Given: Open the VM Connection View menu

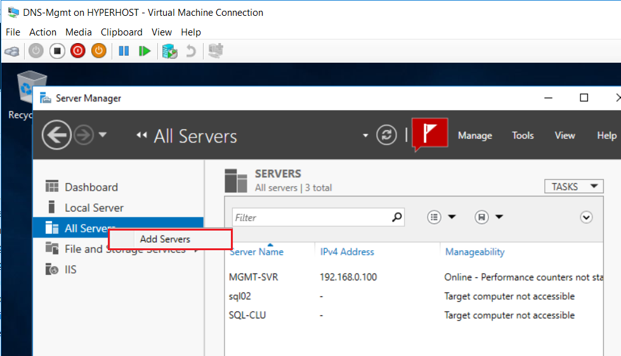Looking at the screenshot, I should pos(162,32).
